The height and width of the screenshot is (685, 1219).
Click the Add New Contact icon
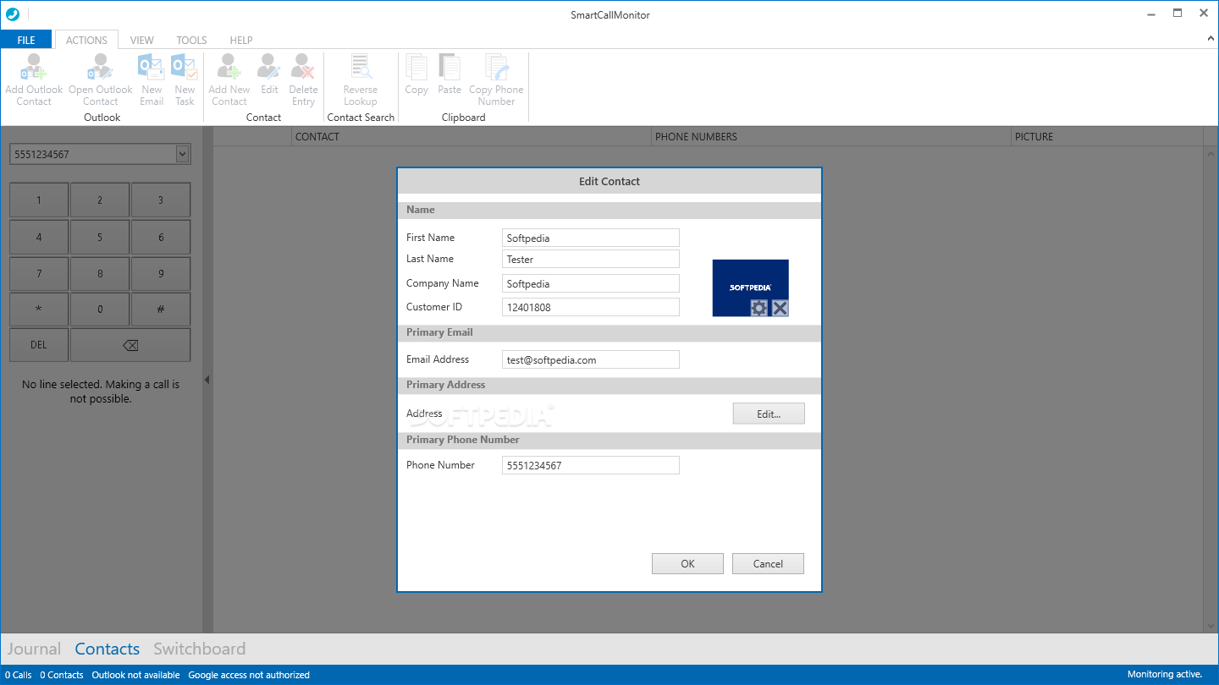point(229,67)
